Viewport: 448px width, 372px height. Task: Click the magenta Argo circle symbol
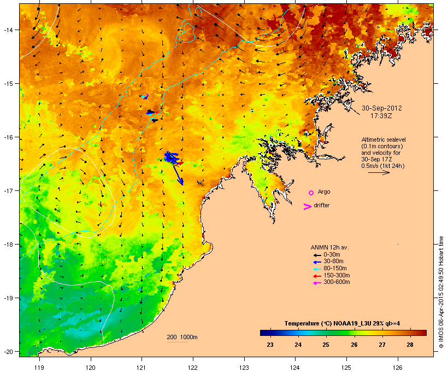311,193
